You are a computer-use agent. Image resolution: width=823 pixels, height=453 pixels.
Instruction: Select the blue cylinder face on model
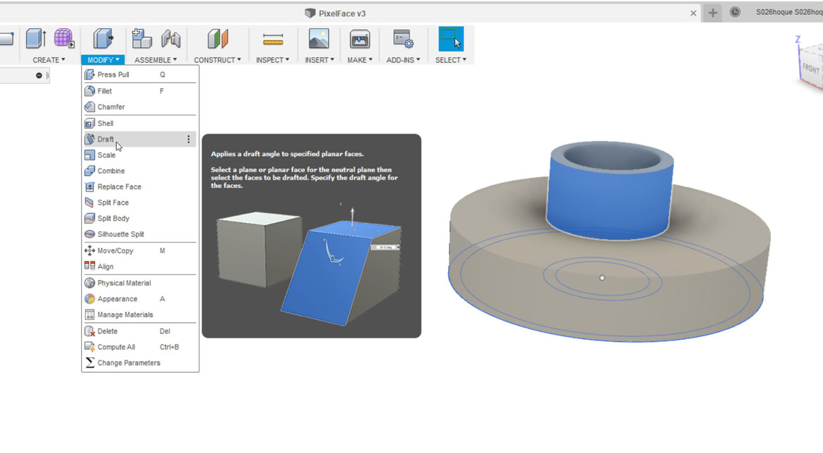[x=609, y=199]
